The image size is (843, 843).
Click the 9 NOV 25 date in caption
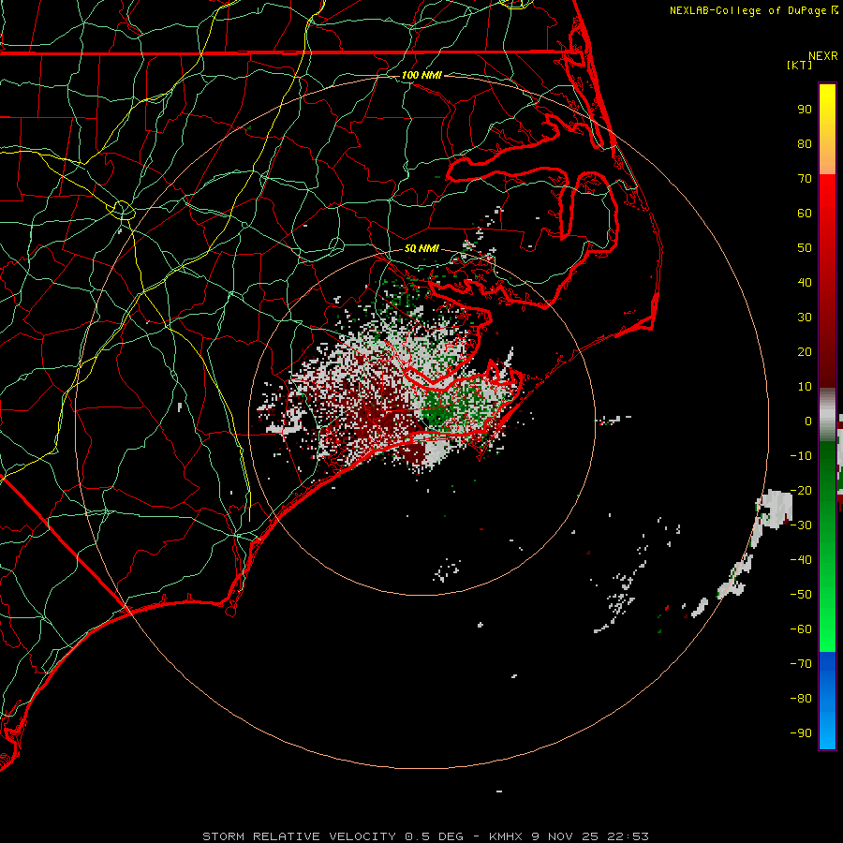point(565,836)
